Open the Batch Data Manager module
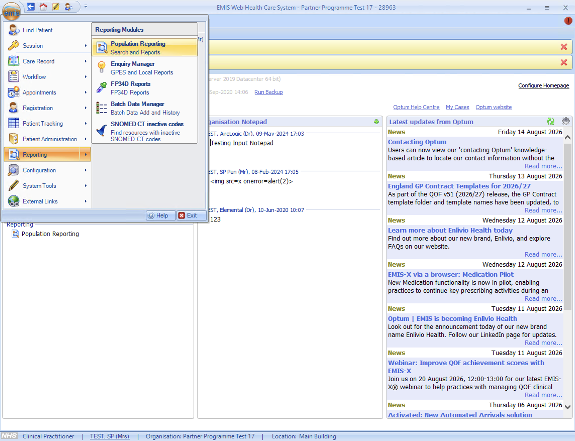The height and width of the screenshot is (441, 575). click(x=145, y=108)
